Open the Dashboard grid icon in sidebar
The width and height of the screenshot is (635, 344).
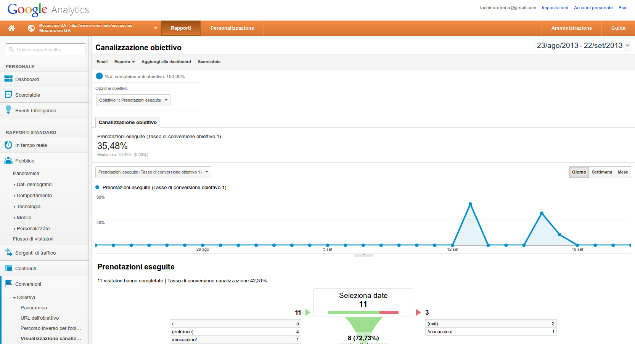pos(8,79)
